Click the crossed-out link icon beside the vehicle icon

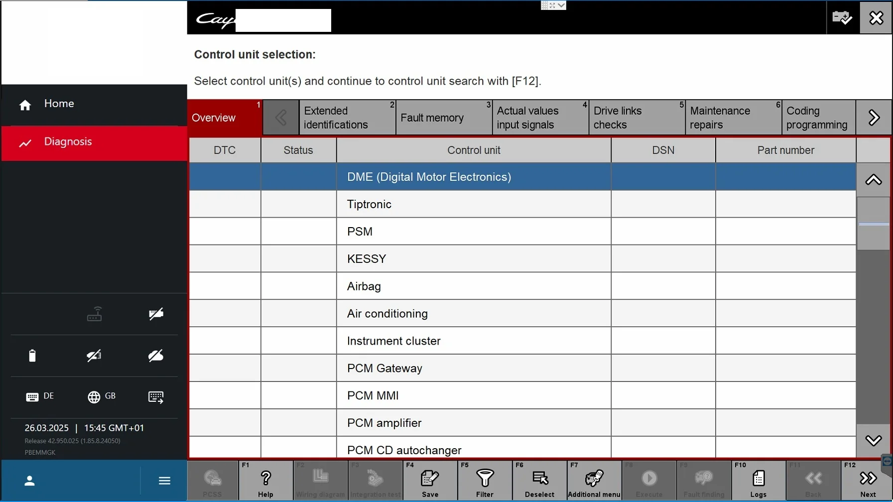pos(156,356)
